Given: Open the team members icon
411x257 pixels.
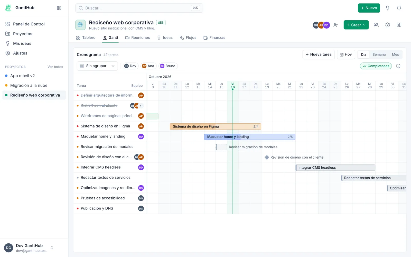Looking at the screenshot, I should pos(376,25).
